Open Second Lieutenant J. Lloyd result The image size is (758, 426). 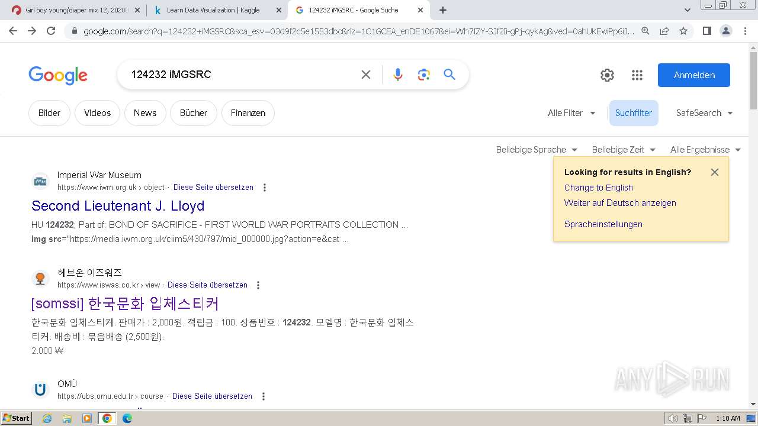coord(118,206)
